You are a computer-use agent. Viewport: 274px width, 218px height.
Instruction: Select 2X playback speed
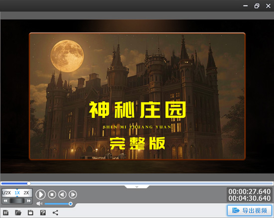pos(26,193)
